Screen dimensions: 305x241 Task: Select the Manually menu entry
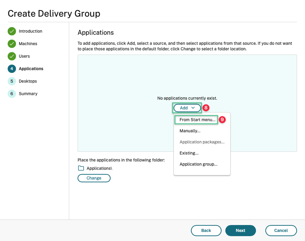pos(190,131)
